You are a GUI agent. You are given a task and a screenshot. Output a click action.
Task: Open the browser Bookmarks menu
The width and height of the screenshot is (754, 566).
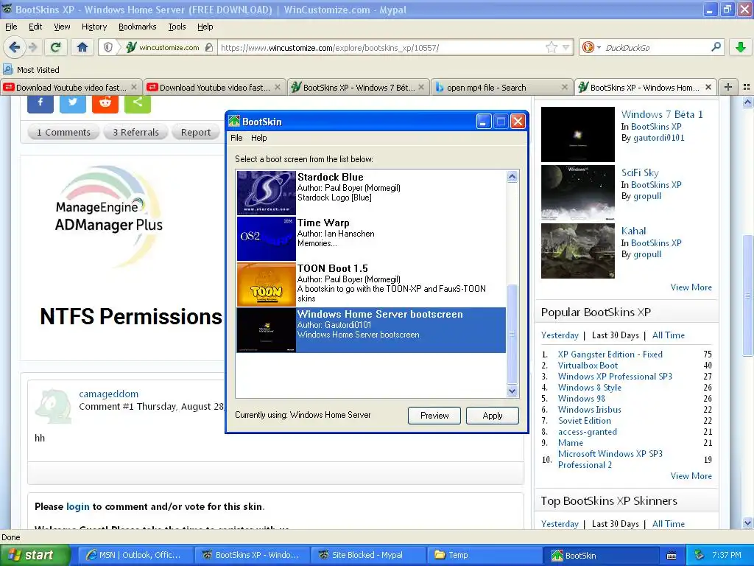pyautogui.click(x=137, y=27)
